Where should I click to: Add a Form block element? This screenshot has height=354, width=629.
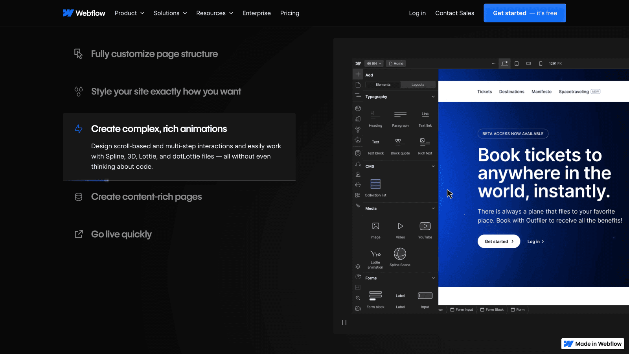(x=375, y=300)
